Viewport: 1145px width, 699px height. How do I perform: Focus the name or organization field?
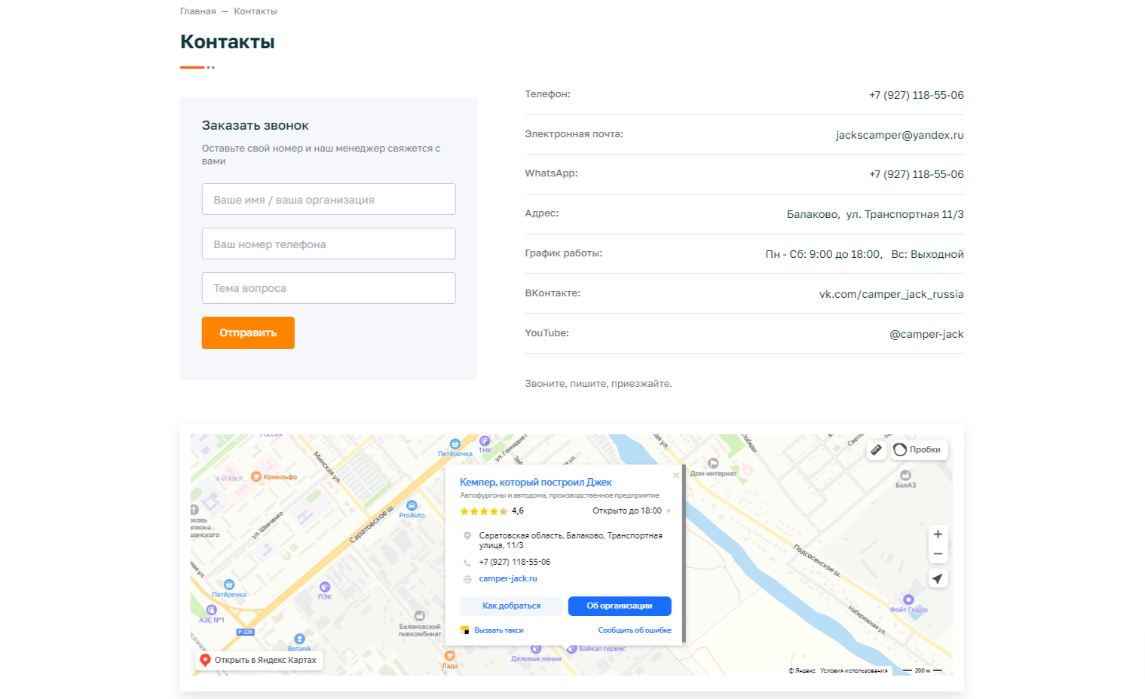pos(329,200)
